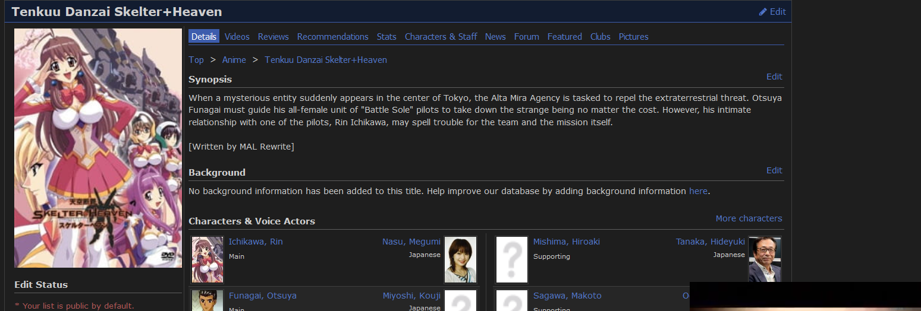921x311 pixels.
Task: View the Pictures tab
Action: click(x=634, y=37)
